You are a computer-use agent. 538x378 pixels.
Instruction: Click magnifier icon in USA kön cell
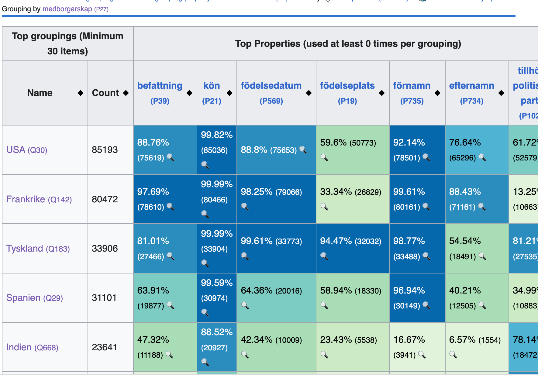point(205,165)
